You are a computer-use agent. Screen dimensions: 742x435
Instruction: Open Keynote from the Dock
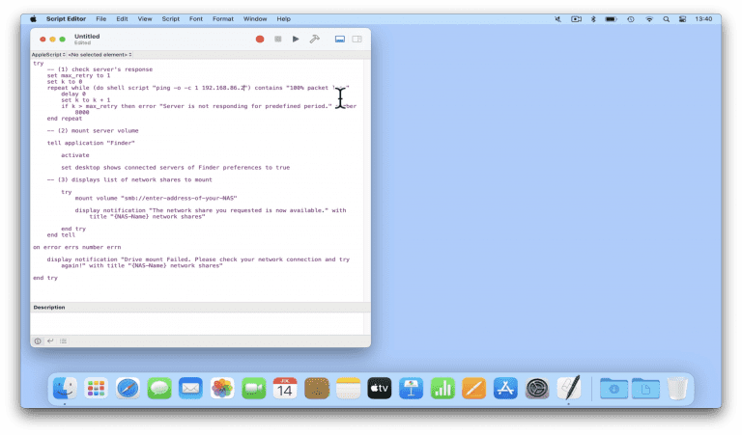[411, 389]
